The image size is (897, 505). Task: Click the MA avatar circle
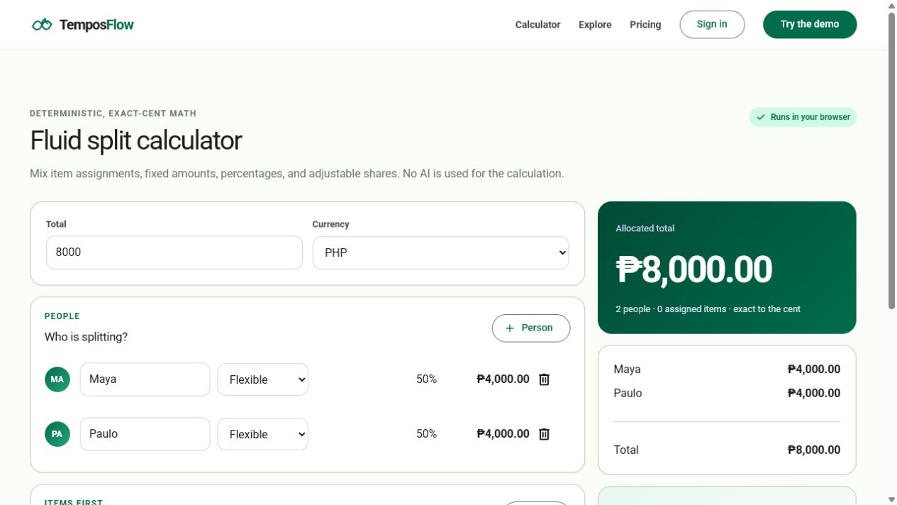[57, 379]
